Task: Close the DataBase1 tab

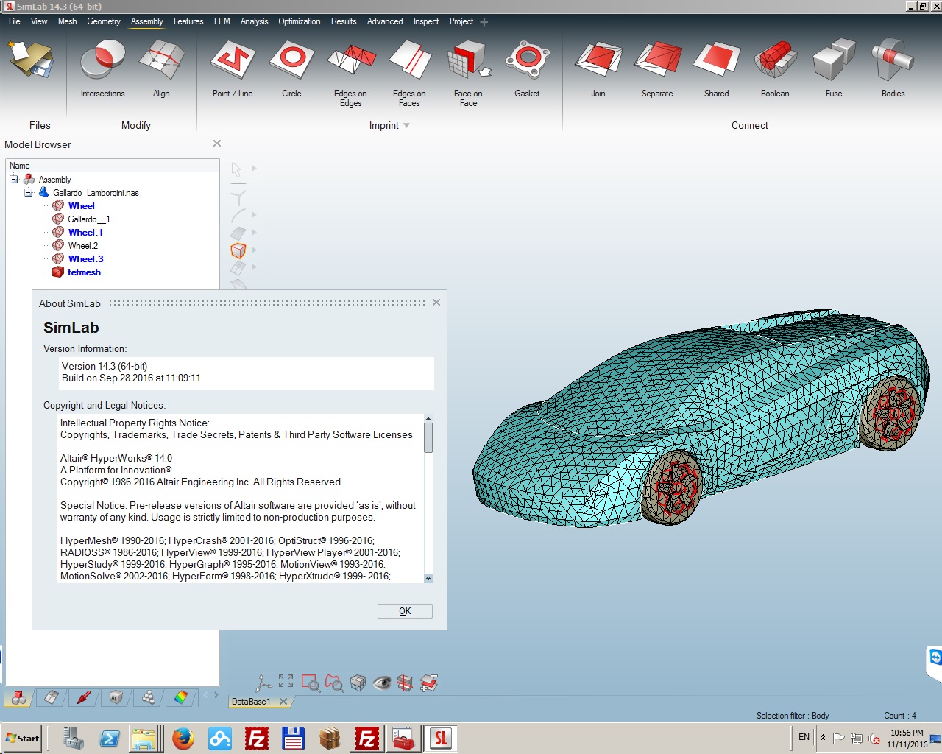Action: click(x=283, y=702)
